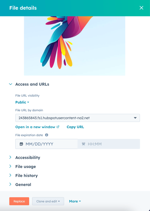Open the More actions menu

point(75,201)
